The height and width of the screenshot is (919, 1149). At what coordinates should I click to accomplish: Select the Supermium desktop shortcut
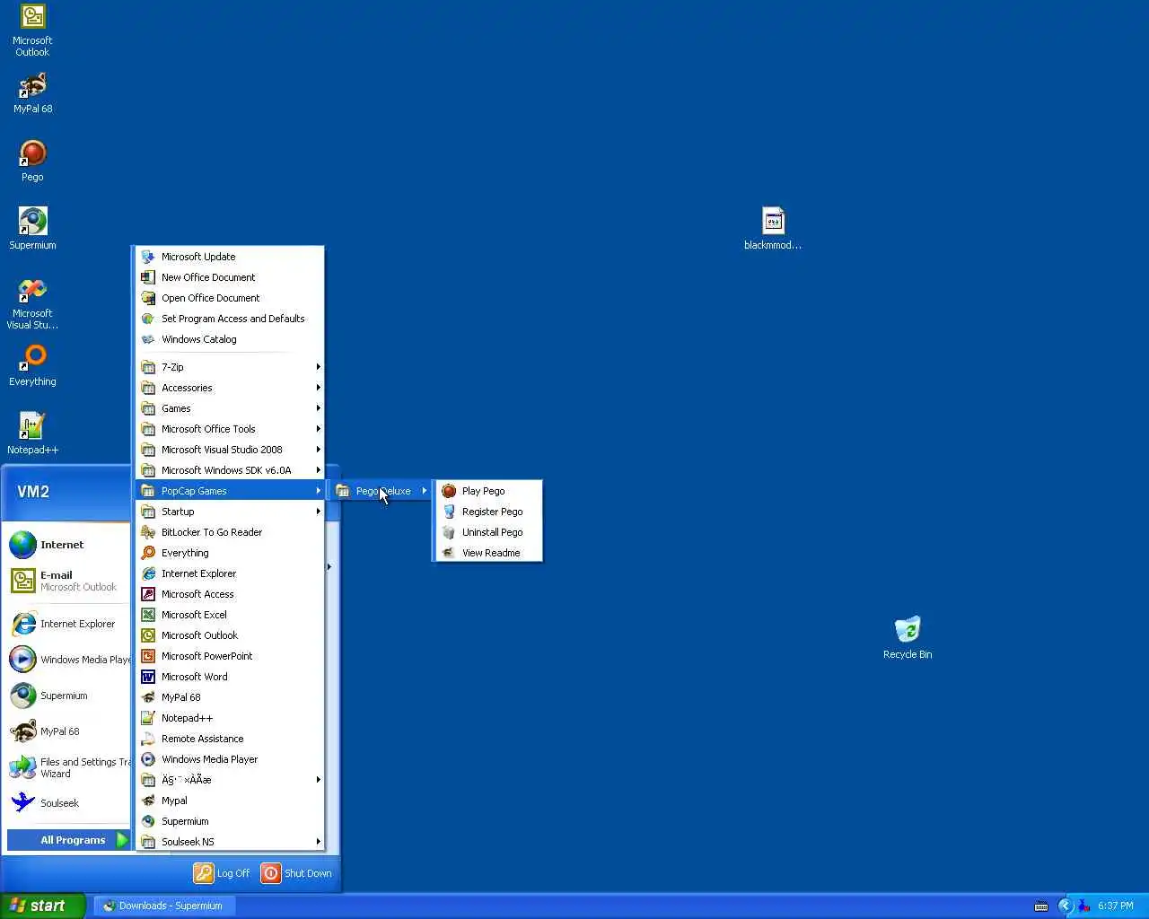pos(32,229)
